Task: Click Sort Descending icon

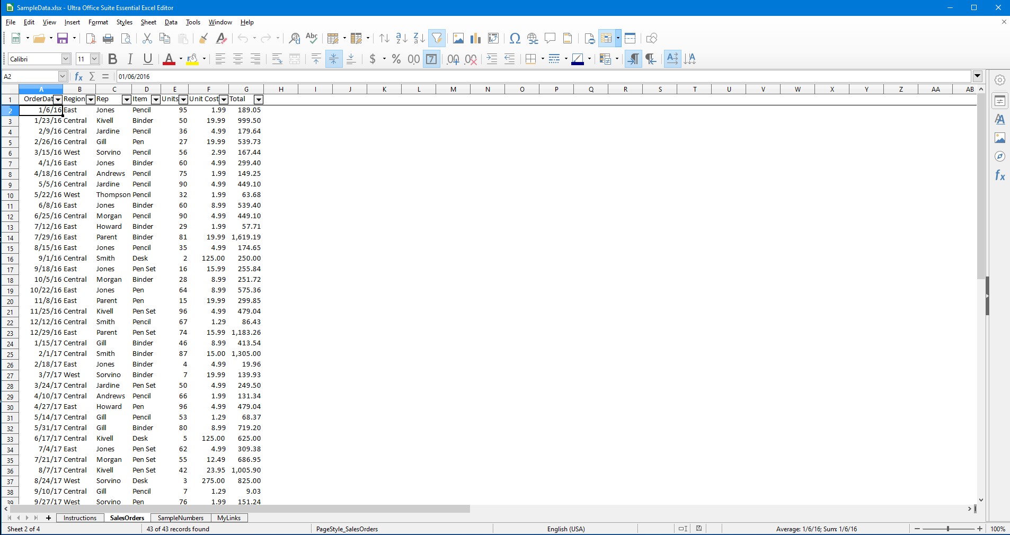Action: point(419,38)
